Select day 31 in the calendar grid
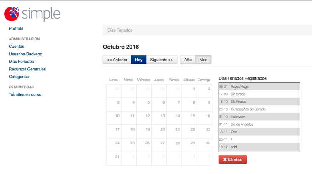 114,159
